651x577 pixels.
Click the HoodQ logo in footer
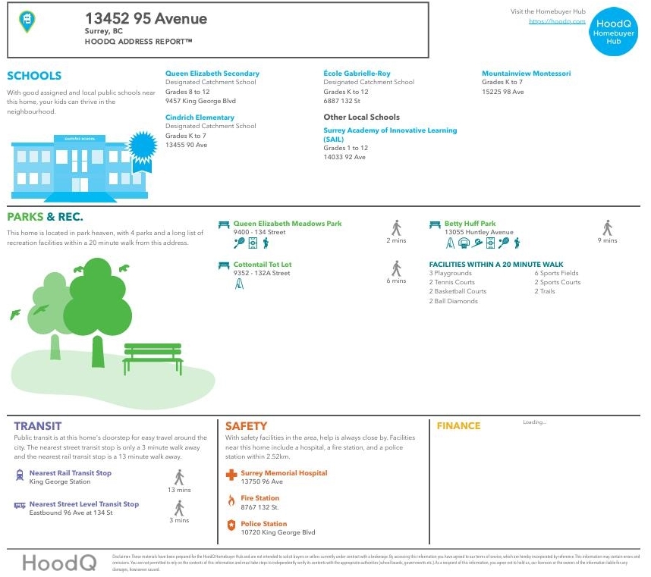[x=59, y=563]
